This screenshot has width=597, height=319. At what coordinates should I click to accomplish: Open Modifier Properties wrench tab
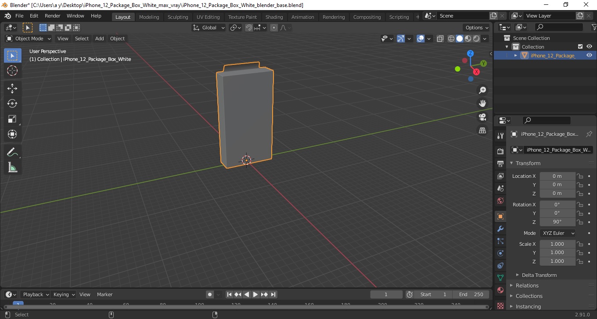tap(500, 229)
